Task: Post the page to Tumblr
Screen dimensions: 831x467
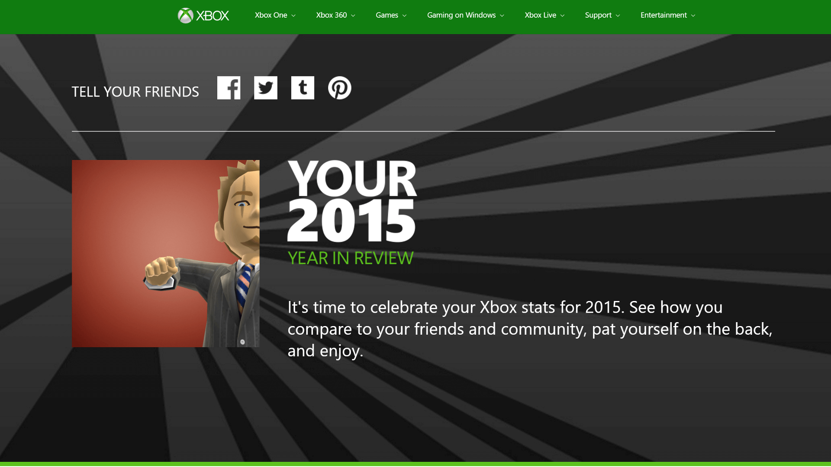Action: pyautogui.click(x=303, y=88)
